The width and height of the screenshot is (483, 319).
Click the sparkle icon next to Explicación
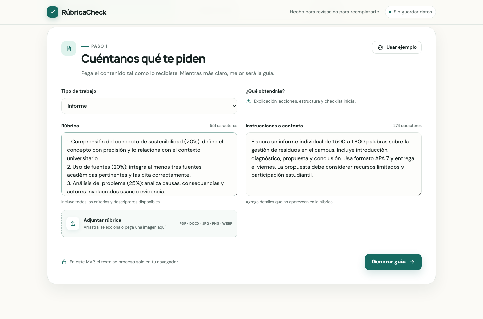coord(248,101)
